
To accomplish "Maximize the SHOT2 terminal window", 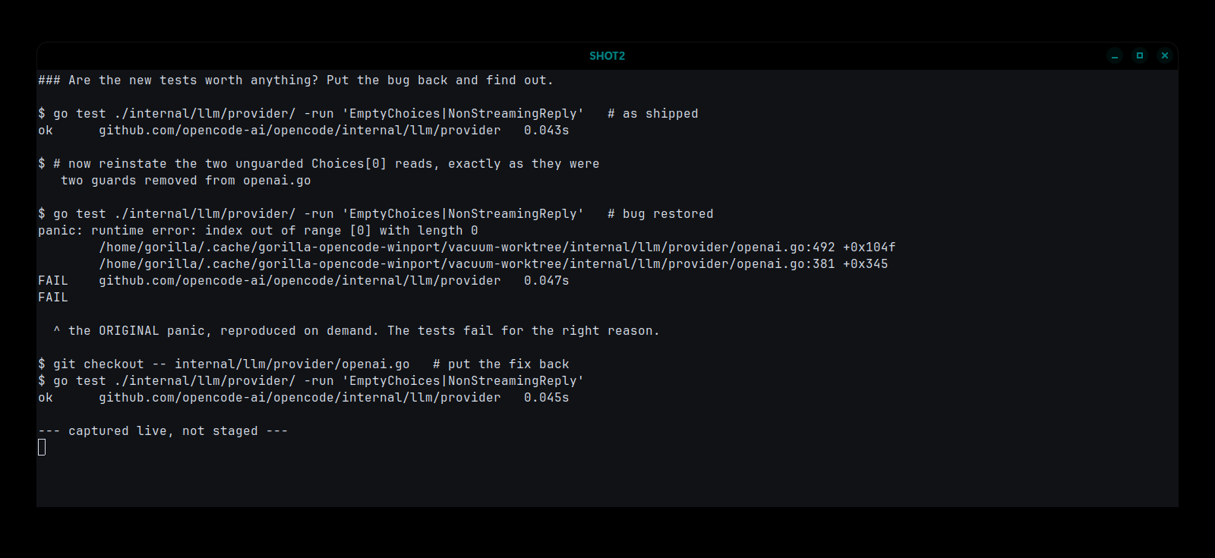I will coord(1140,55).
